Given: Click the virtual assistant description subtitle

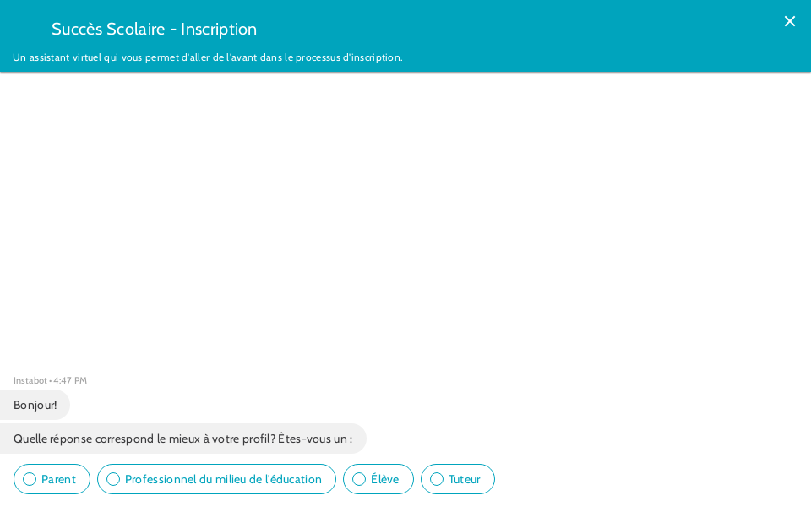Looking at the screenshot, I should (x=207, y=57).
